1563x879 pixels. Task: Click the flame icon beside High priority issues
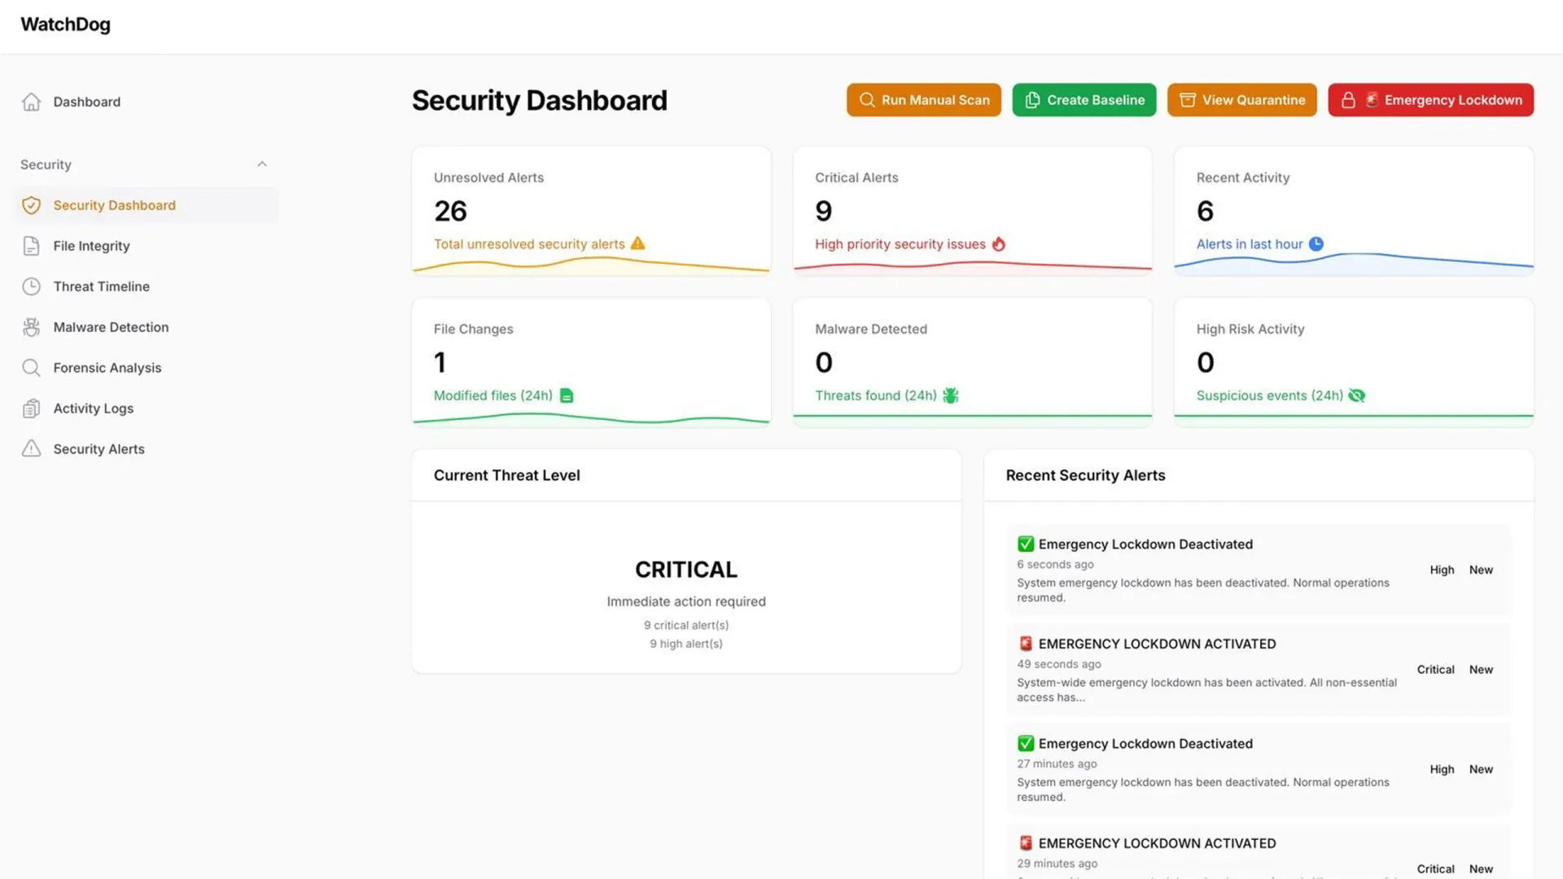[x=999, y=244]
